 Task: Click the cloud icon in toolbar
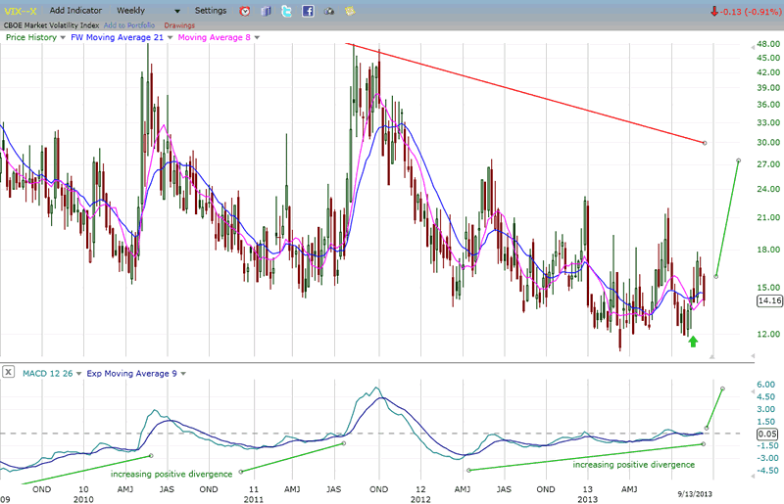(x=329, y=11)
